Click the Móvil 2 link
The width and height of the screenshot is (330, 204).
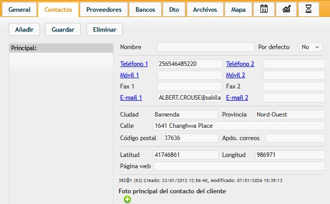tap(235, 75)
